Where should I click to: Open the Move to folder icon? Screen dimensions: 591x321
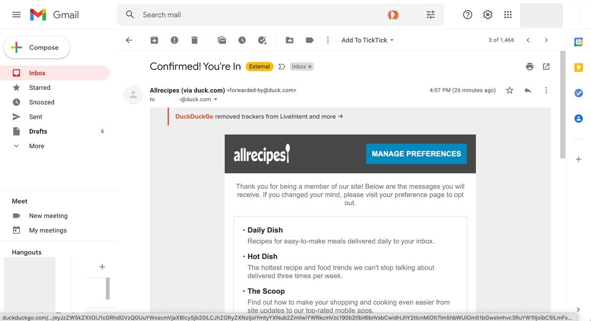click(290, 40)
